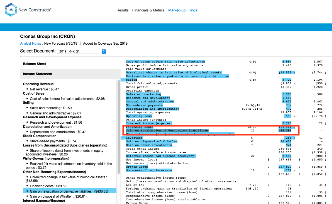This screenshot has width=332, height=204.
Task: Select Gain on disposal of Whistler : ($20.61)
Action: pyautogui.click(x=58, y=196)
